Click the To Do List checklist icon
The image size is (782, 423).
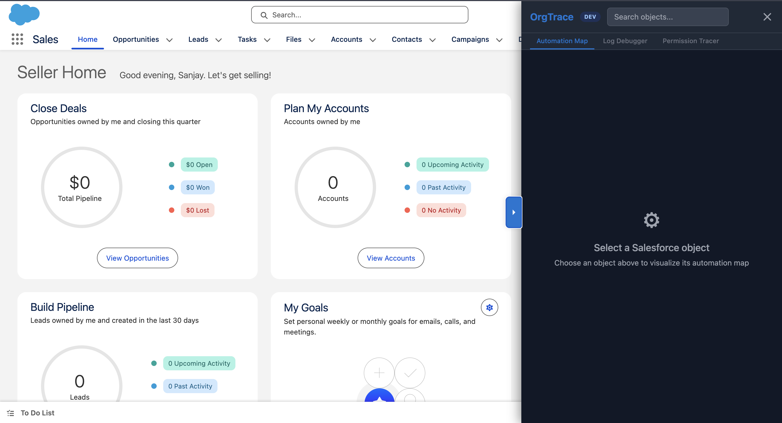(10, 413)
